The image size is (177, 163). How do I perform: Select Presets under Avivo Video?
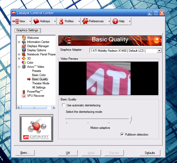(37, 71)
